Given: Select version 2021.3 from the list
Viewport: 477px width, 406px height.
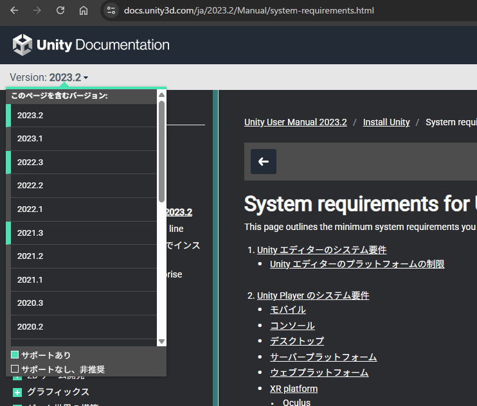Looking at the screenshot, I should tap(30, 233).
